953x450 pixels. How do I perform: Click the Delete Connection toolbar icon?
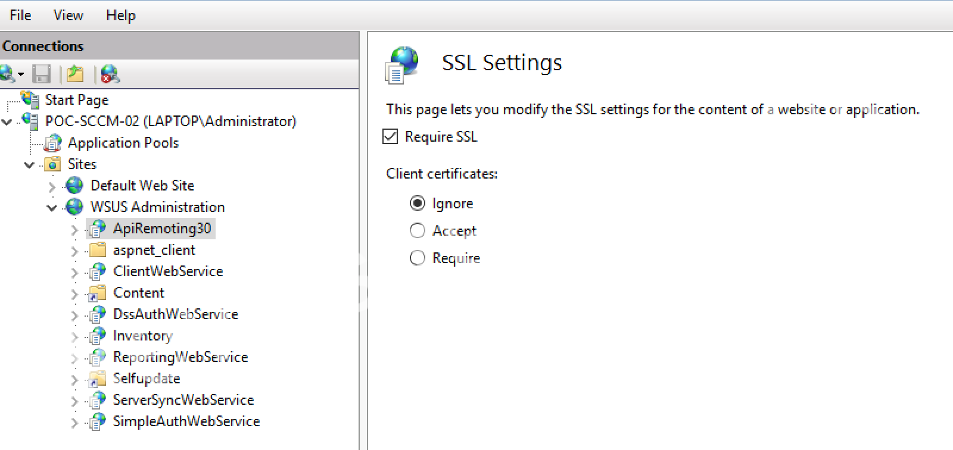(x=110, y=74)
